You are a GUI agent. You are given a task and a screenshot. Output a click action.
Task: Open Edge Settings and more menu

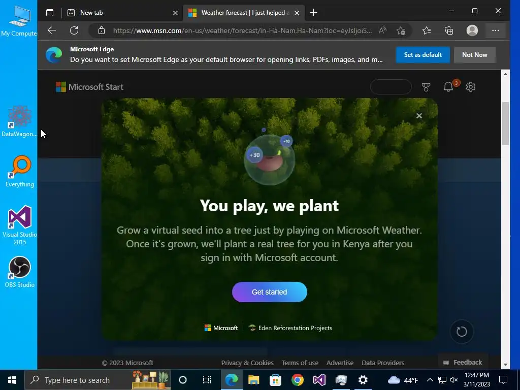(496, 30)
